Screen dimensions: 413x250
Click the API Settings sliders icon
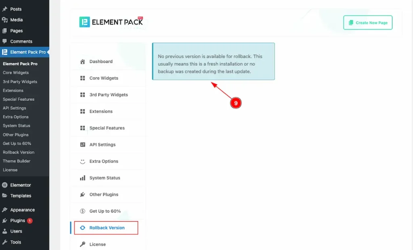(83, 145)
